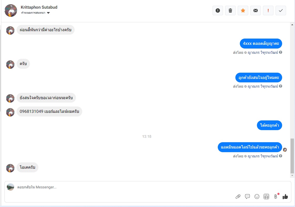Viewport: 295px width, 207px height.
Task: Click the scrollbar up arrow in chat
Action: [292, 25]
